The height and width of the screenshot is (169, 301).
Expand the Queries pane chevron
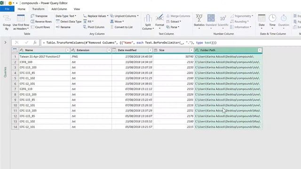pos(5,42)
